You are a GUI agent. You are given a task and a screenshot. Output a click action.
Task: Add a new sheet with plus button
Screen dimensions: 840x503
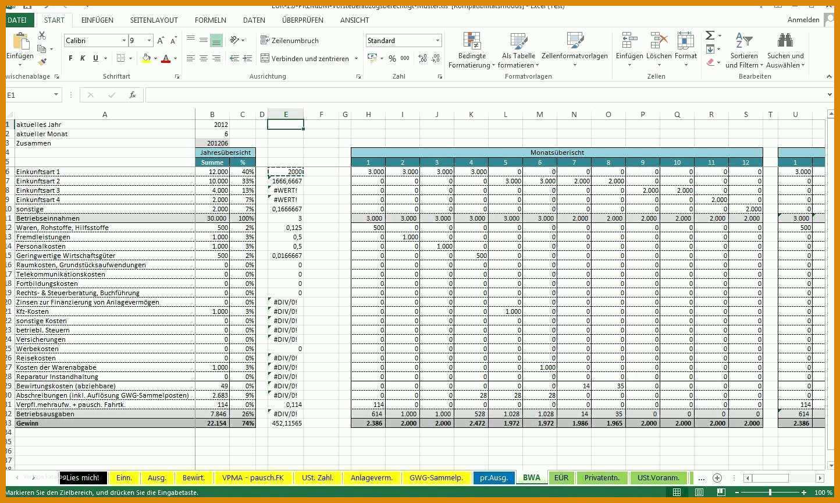[x=717, y=478]
